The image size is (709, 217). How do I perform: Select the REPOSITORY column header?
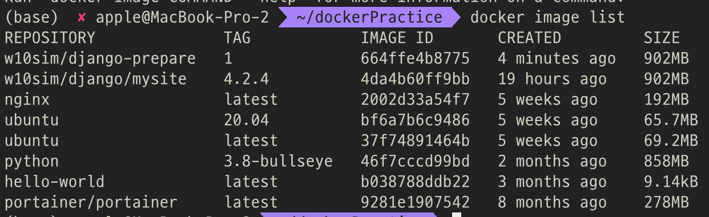click(50, 38)
